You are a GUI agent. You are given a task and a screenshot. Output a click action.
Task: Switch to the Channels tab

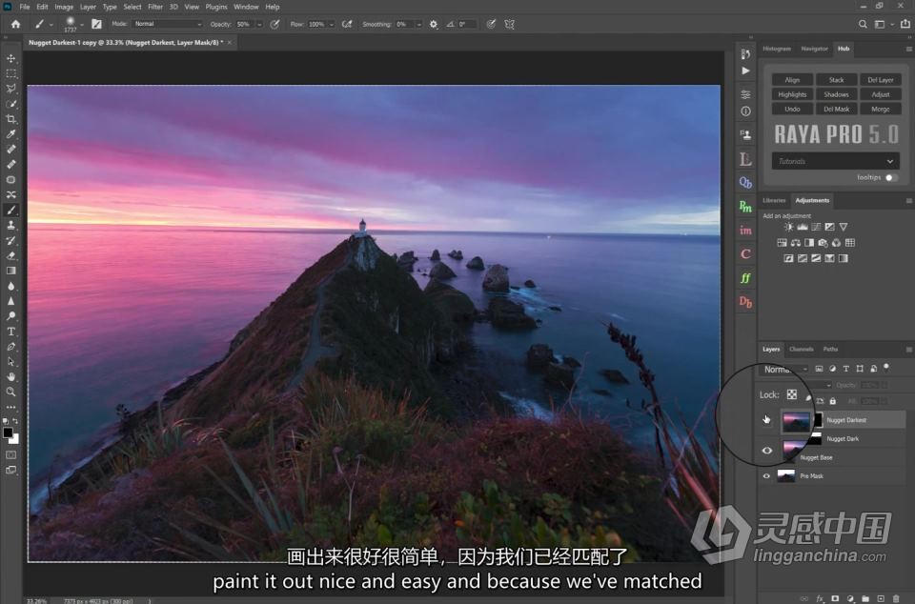click(802, 350)
